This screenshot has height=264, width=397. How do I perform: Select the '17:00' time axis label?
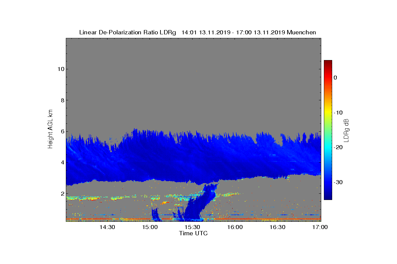coord(320,227)
